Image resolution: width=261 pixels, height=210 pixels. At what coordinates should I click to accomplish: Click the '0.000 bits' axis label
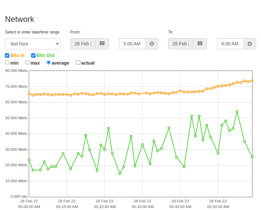(19, 196)
